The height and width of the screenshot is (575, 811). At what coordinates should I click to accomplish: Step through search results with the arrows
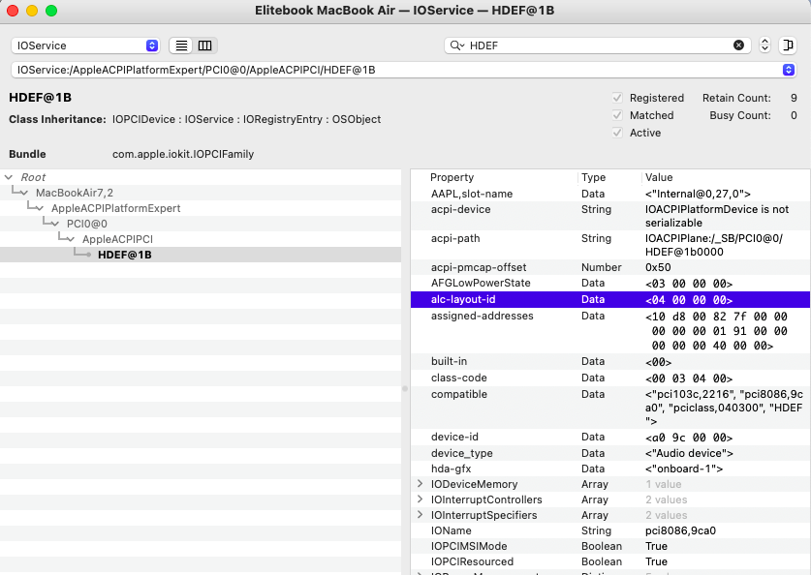[x=764, y=45]
